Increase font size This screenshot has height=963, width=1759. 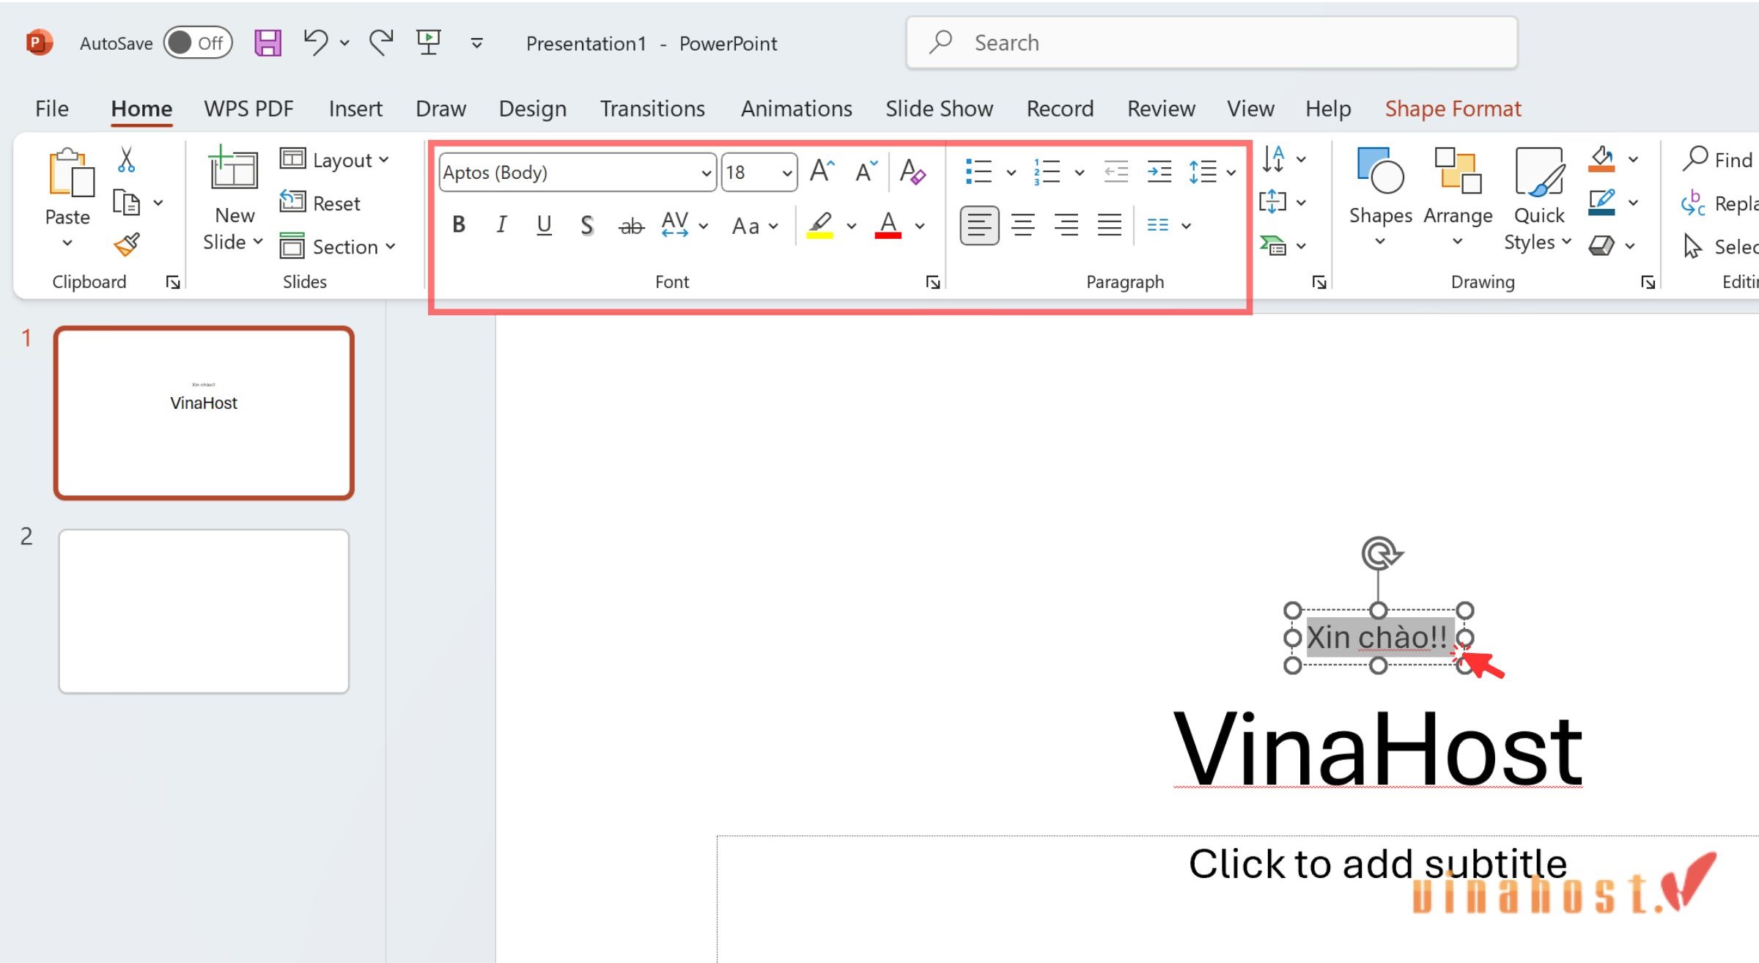pyautogui.click(x=822, y=171)
